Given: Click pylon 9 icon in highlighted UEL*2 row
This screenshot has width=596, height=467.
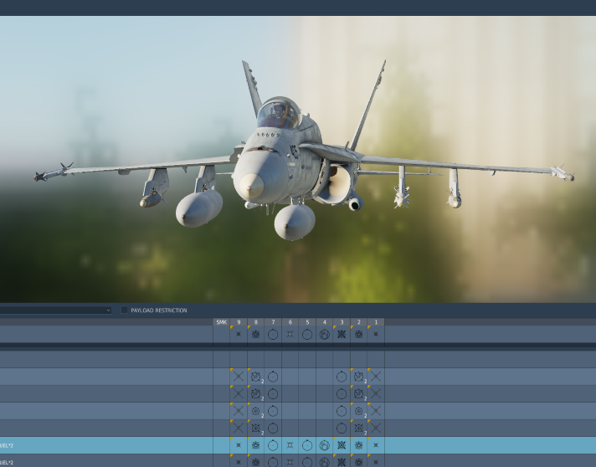Looking at the screenshot, I should 239,445.
